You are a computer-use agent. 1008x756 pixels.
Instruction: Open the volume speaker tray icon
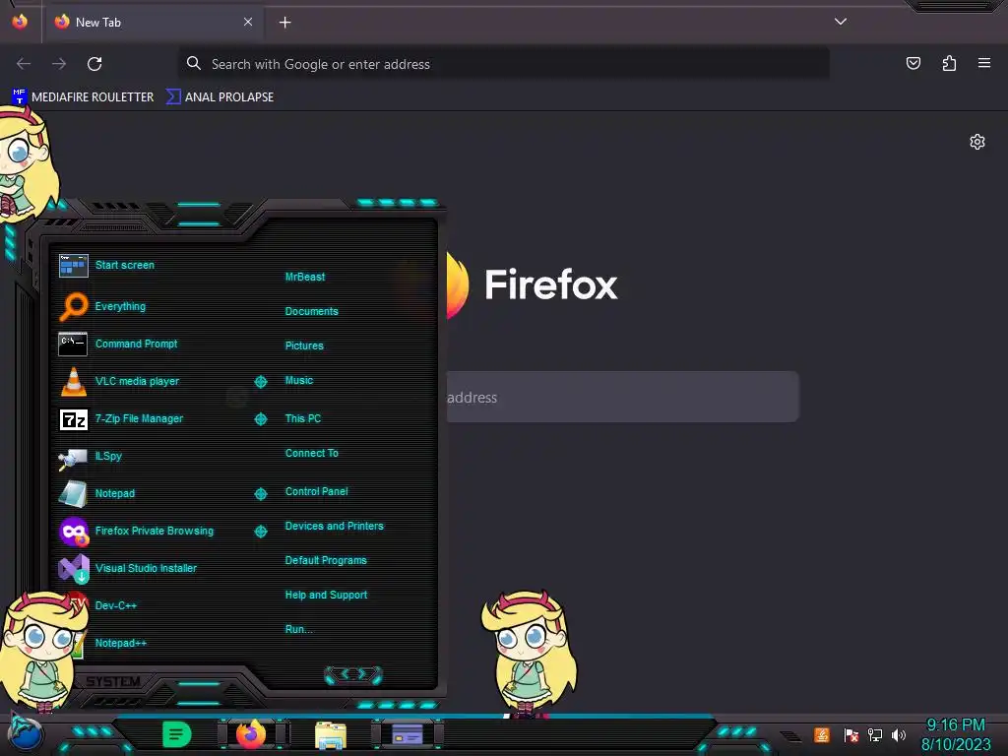coord(899,734)
